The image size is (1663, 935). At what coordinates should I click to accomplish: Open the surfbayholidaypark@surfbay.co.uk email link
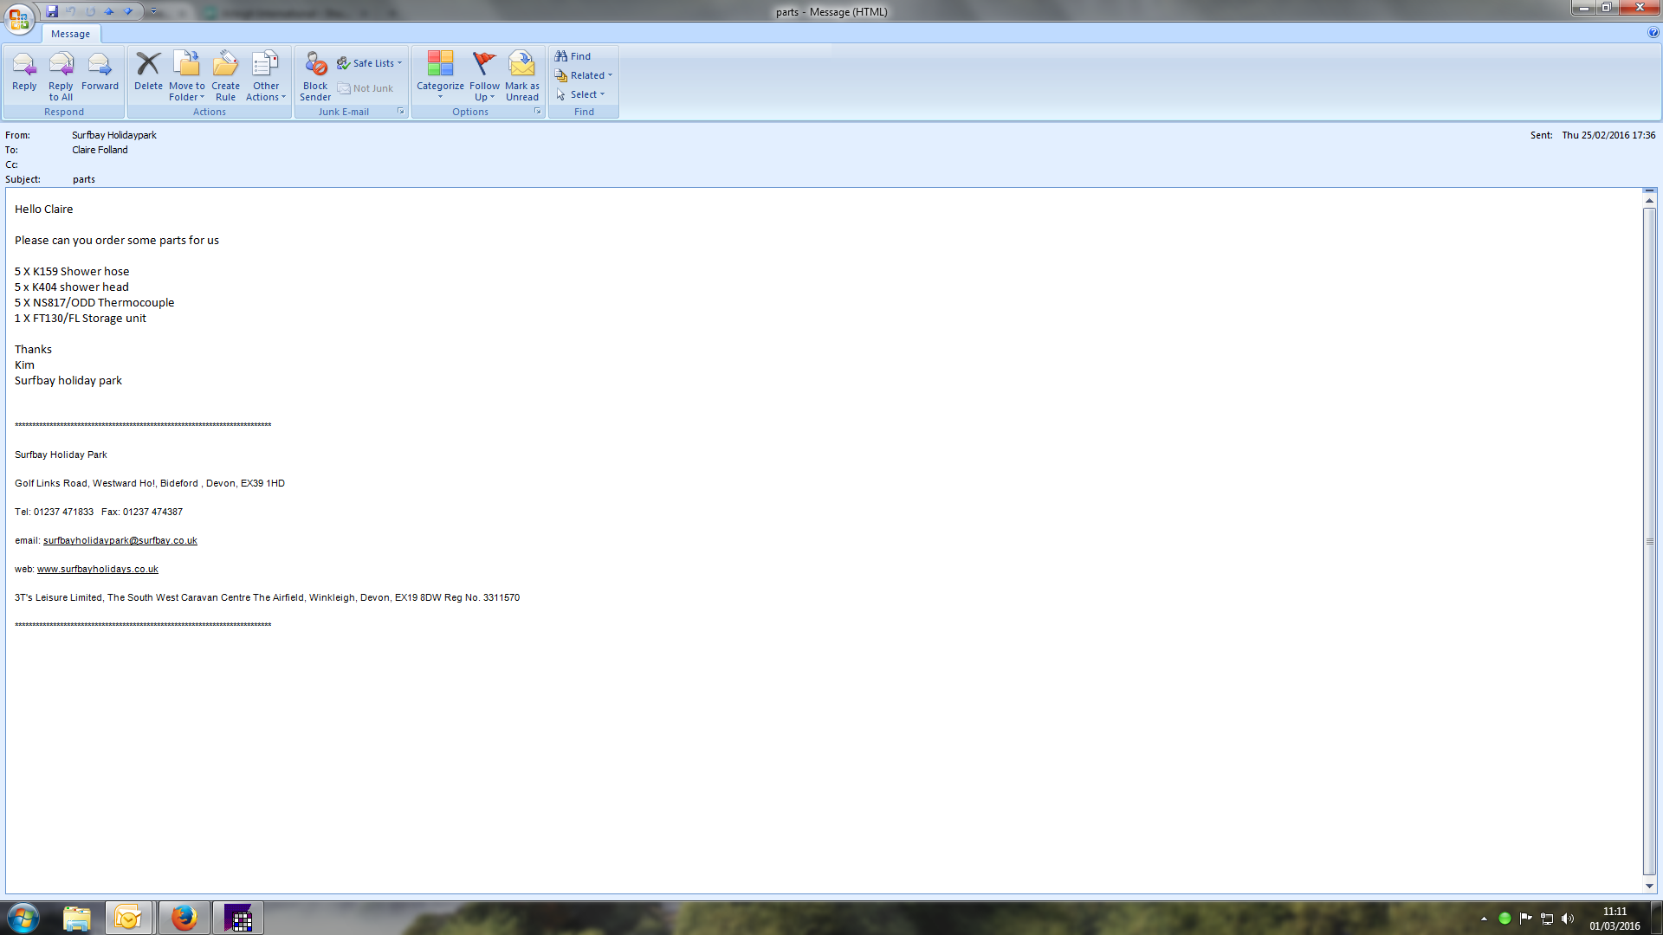(x=120, y=540)
